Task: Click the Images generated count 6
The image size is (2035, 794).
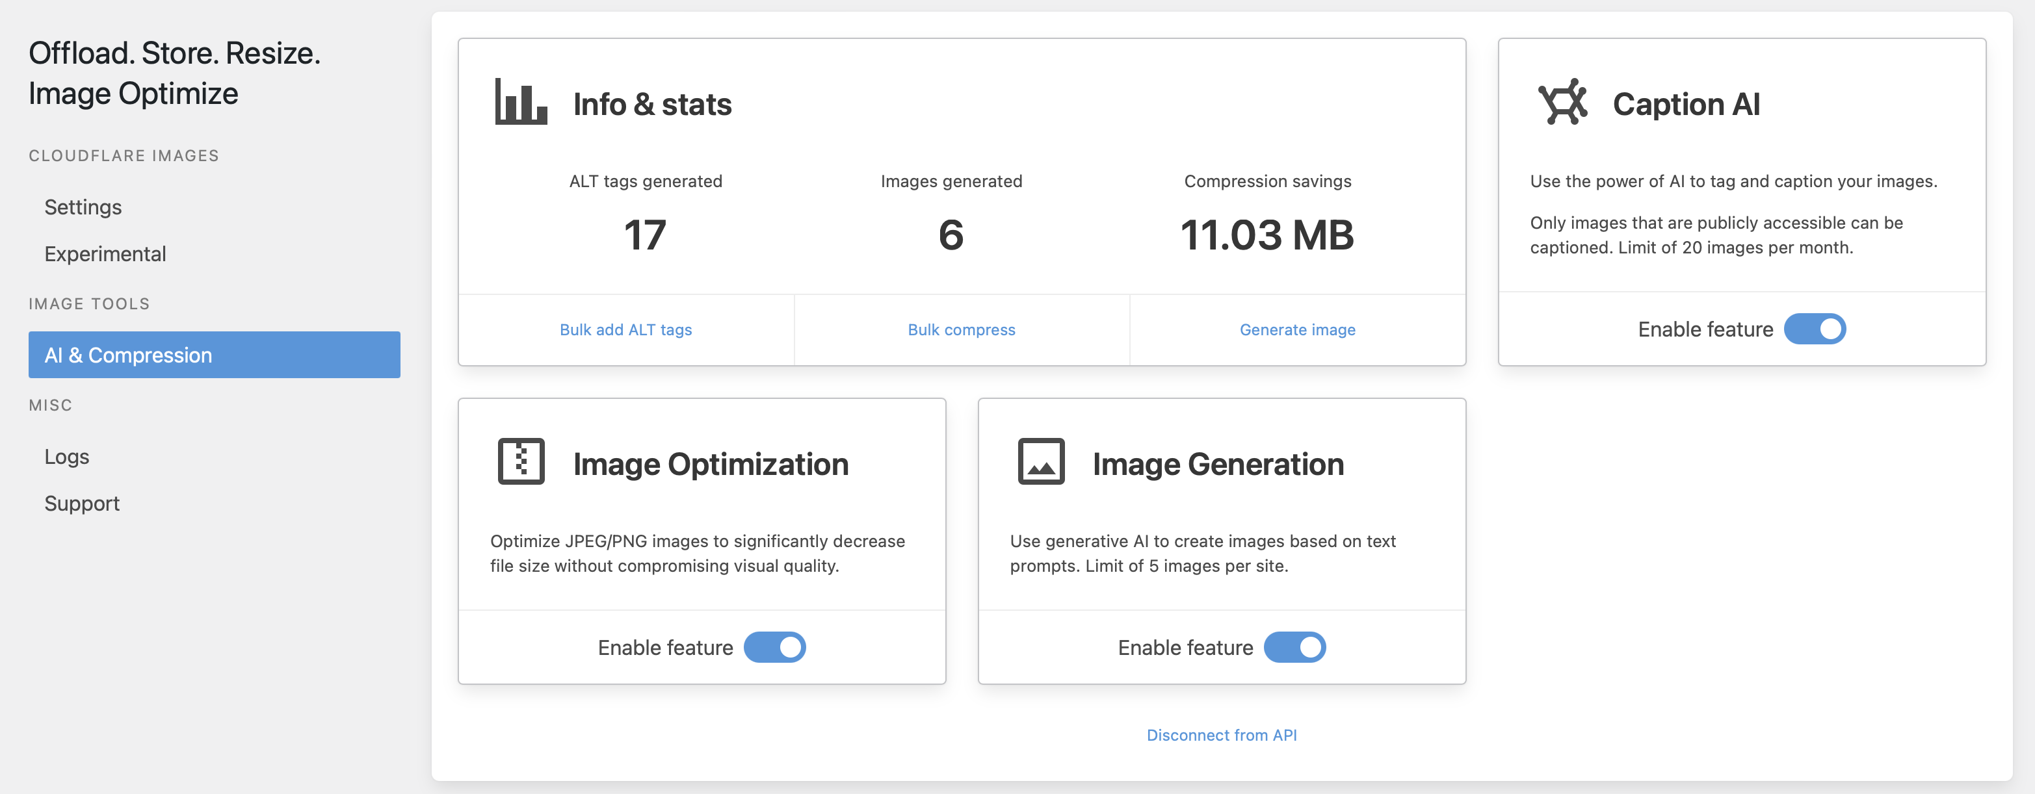Action: pos(951,235)
